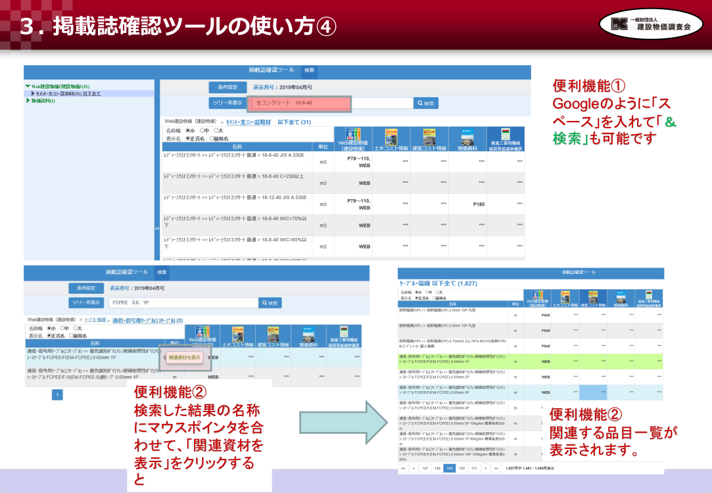This screenshot has width=712, height=493.
Task: Click the 建設物価調査会 logo on the slide
Action: [x=651, y=24]
